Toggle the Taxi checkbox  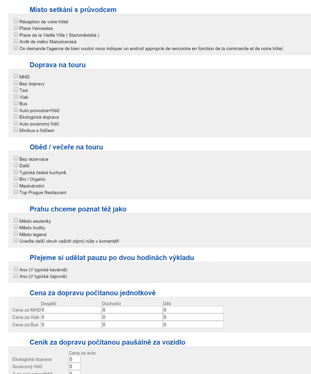16,90
